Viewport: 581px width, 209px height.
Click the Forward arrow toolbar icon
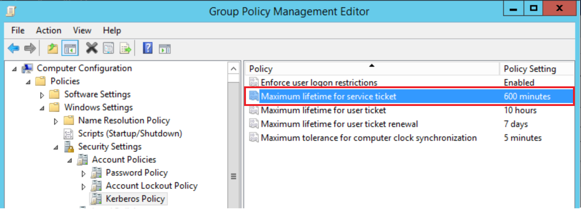pos(30,48)
